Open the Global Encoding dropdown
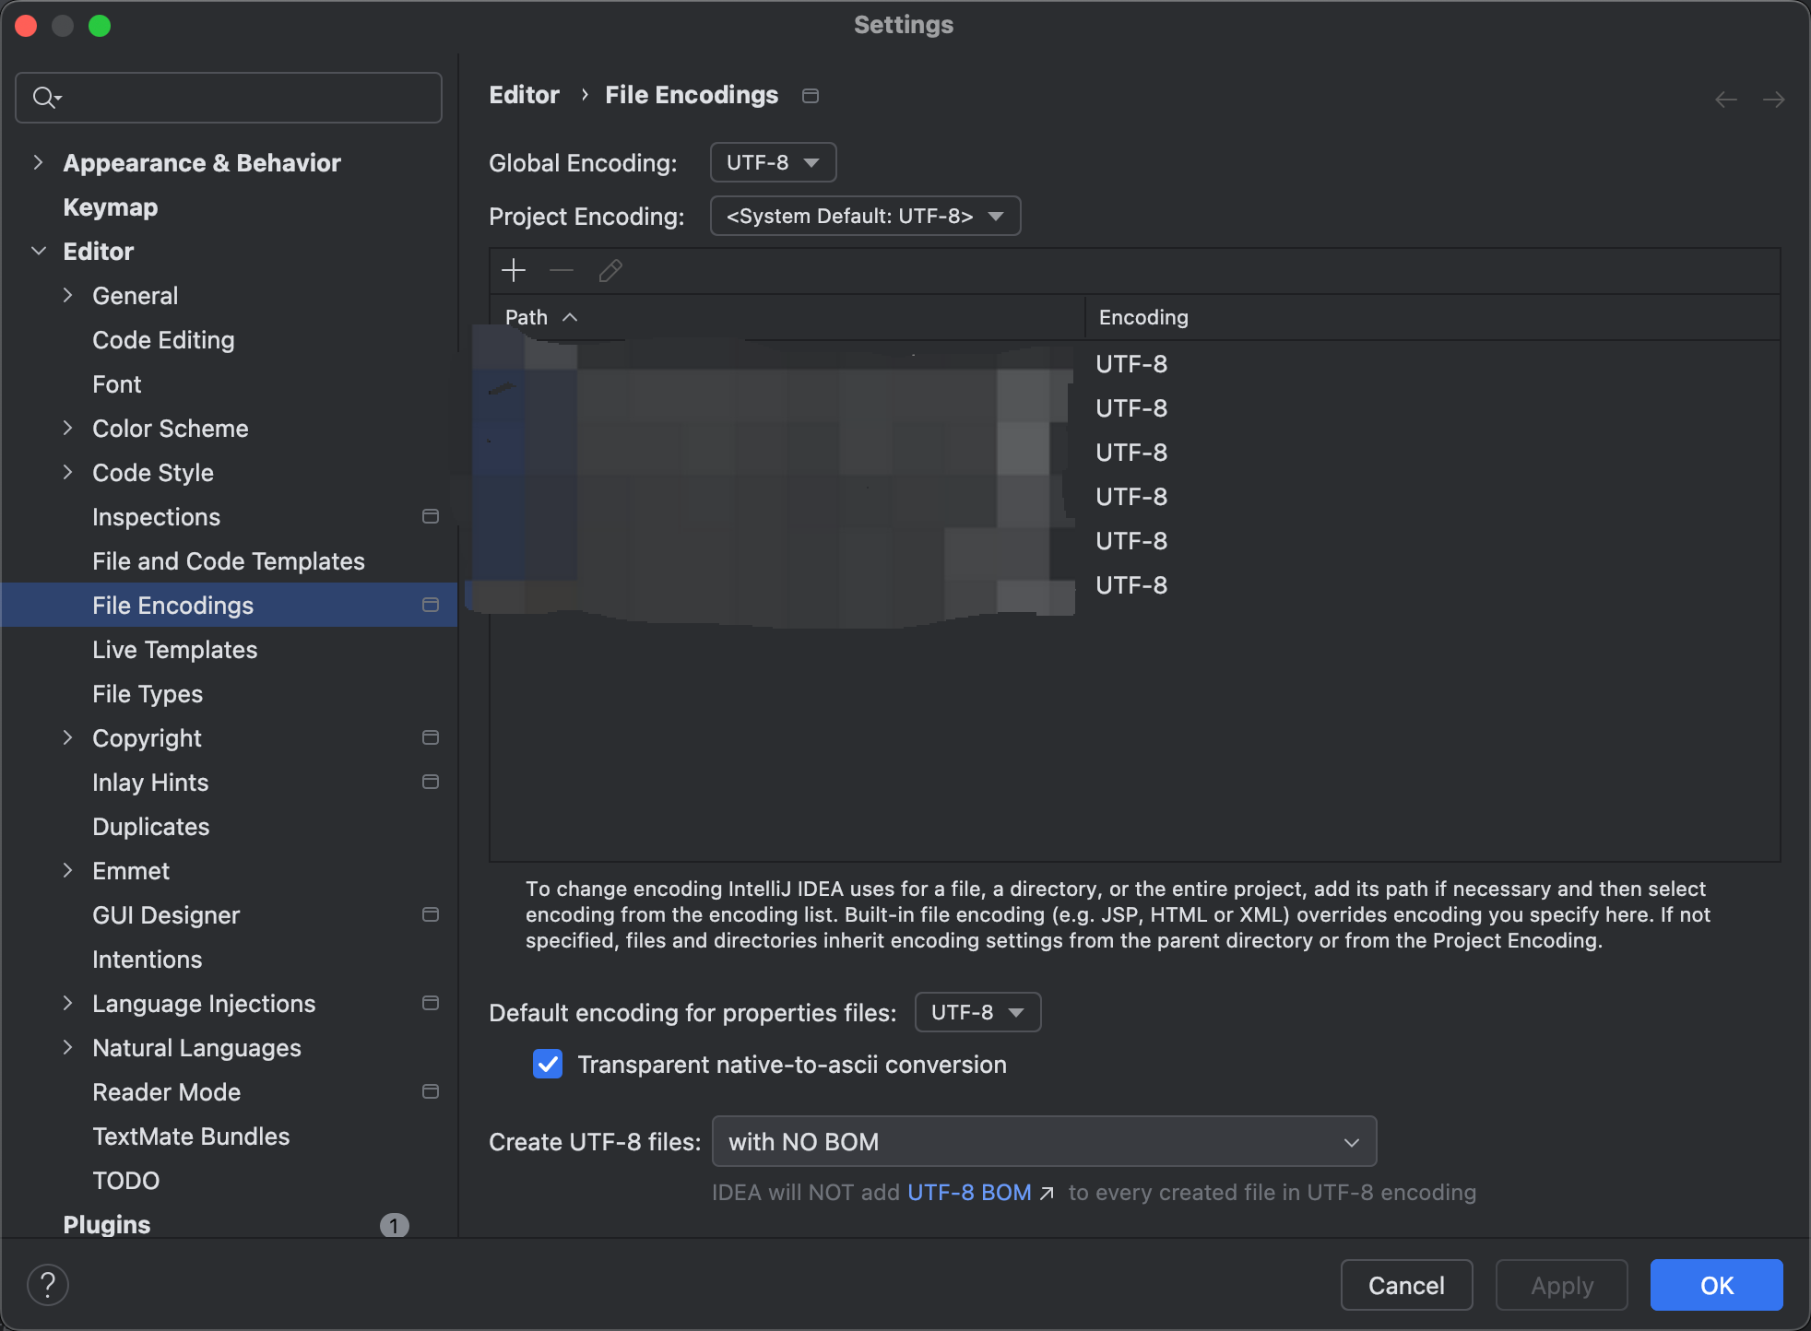This screenshot has width=1811, height=1331. (773, 162)
